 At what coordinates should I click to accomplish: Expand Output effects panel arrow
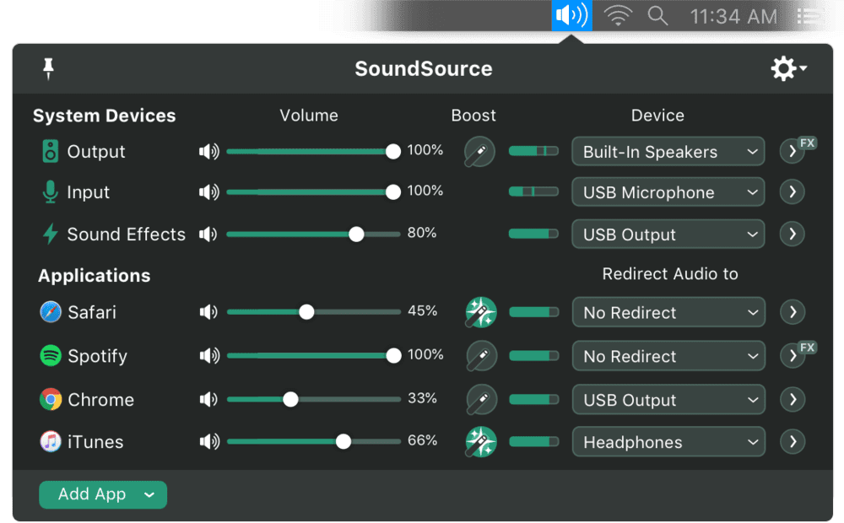(x=793, y=152)
